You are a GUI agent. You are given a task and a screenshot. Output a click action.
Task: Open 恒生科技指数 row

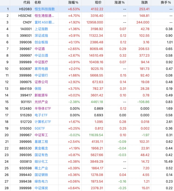[x=87, y=9]
